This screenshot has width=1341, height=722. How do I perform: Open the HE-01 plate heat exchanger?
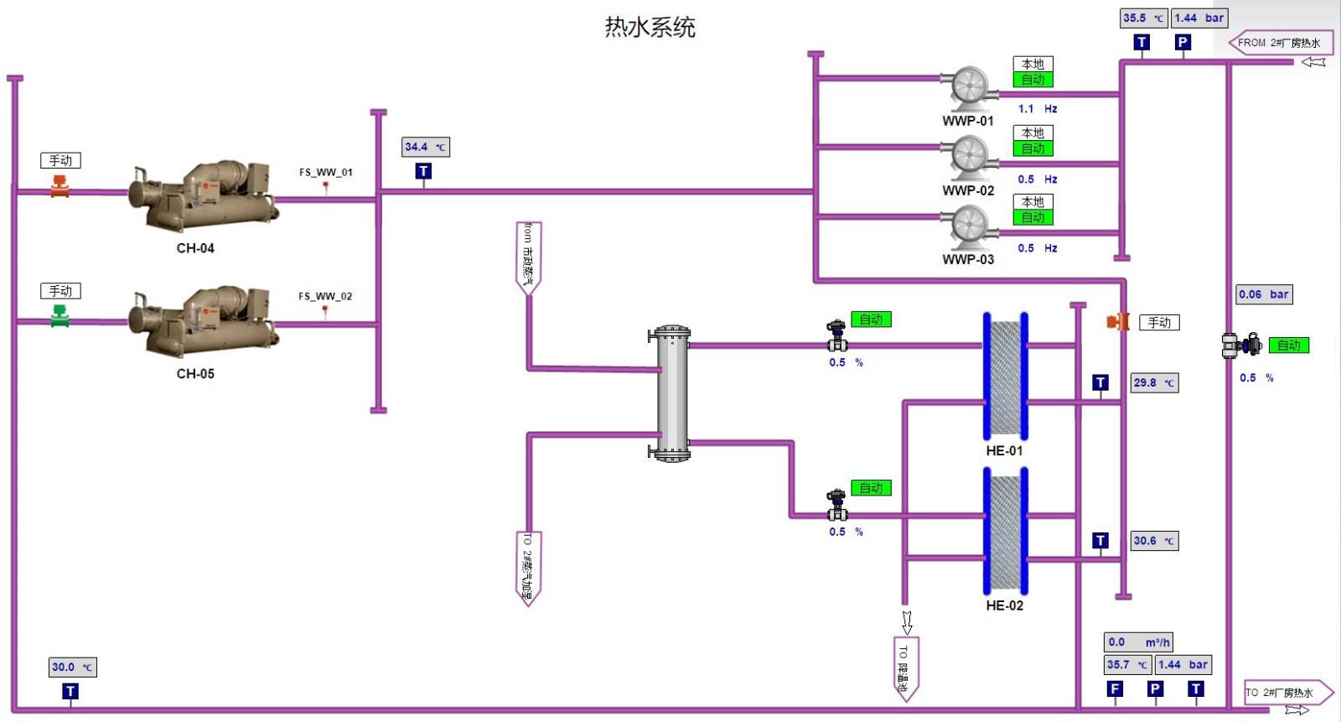(x=1005, y=375)
